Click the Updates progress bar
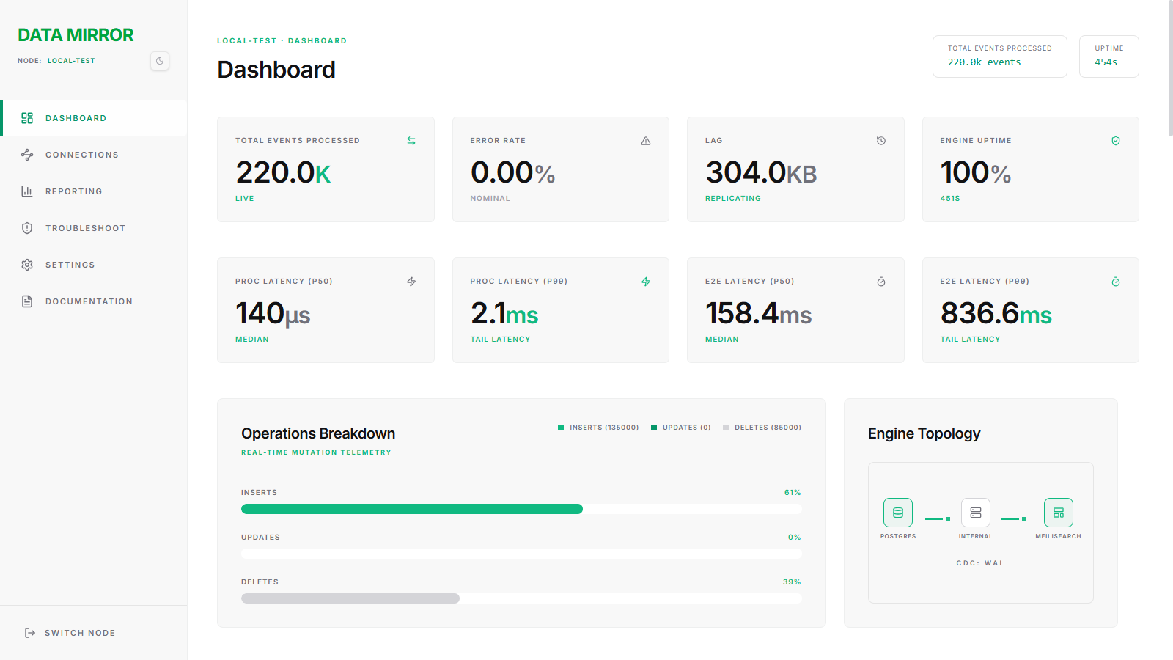 pyautogui.click(x=521, y=554)
